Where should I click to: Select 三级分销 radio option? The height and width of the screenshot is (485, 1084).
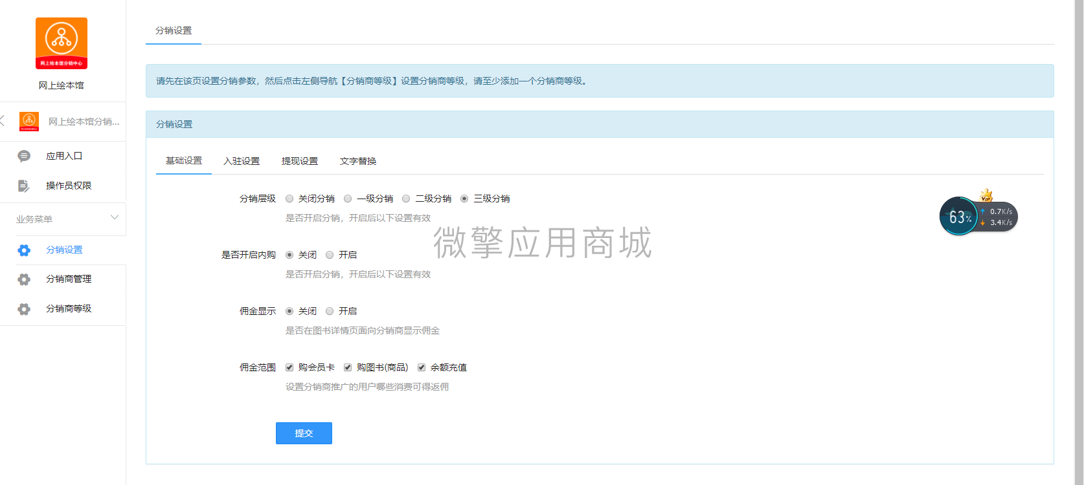click(464, 199)
